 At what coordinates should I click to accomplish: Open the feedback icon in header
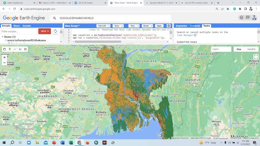[x=248, y=17]
